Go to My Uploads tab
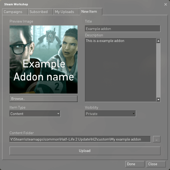The width and height of the screenshot is (170, 170). click(x=66, y=12)
